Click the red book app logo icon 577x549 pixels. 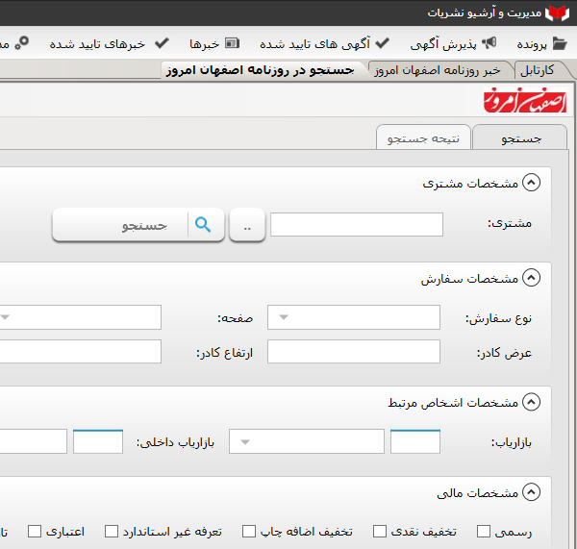(x=557, y=13)
